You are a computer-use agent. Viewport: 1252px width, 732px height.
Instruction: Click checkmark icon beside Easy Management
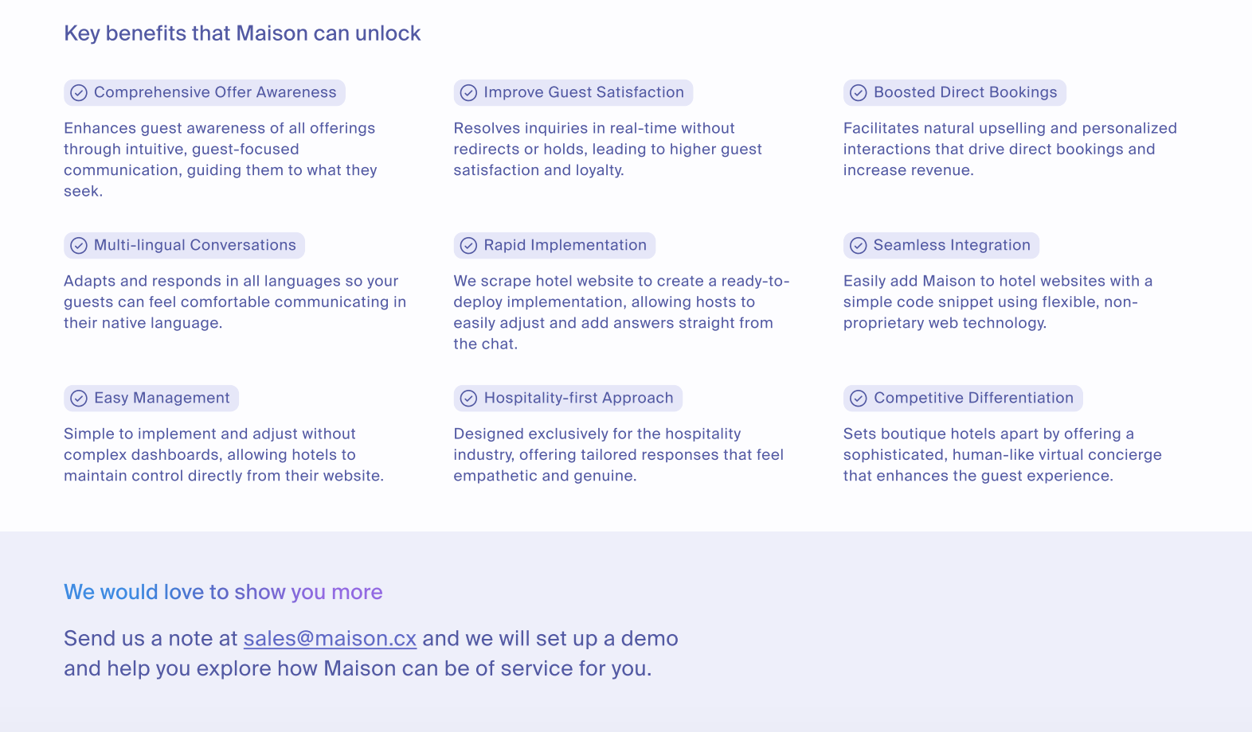[79, 399]
